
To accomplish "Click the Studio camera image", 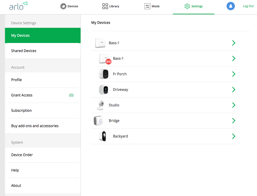I will point(100,105).
